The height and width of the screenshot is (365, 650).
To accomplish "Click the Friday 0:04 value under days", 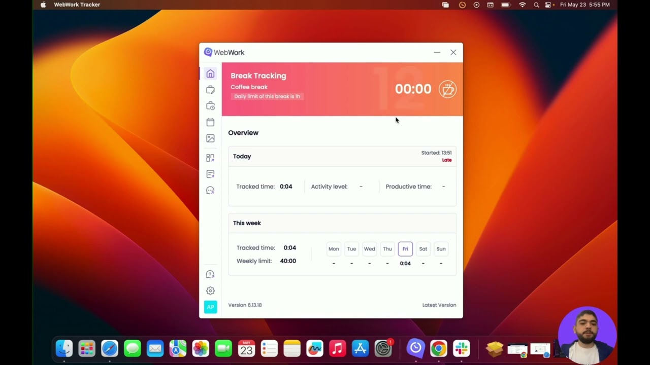I will (x=405, y=264).
